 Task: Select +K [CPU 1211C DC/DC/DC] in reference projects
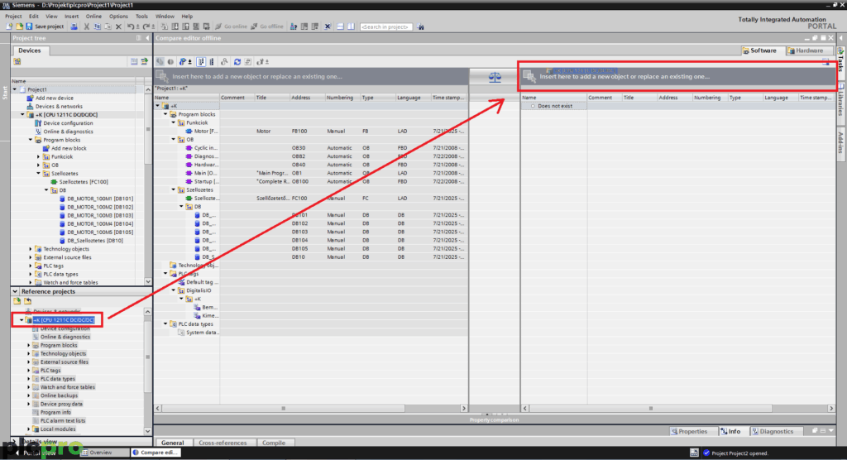64,320
